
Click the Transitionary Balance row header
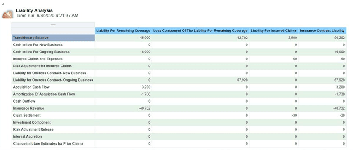(x=53, y=38)
